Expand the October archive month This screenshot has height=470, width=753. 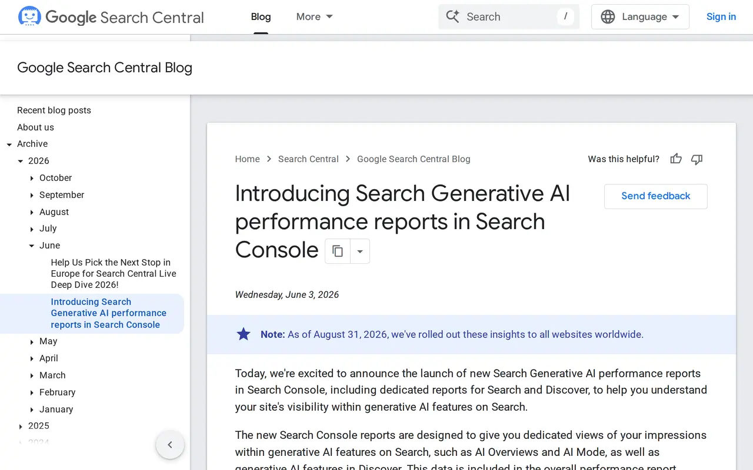[x=32, y=178]
